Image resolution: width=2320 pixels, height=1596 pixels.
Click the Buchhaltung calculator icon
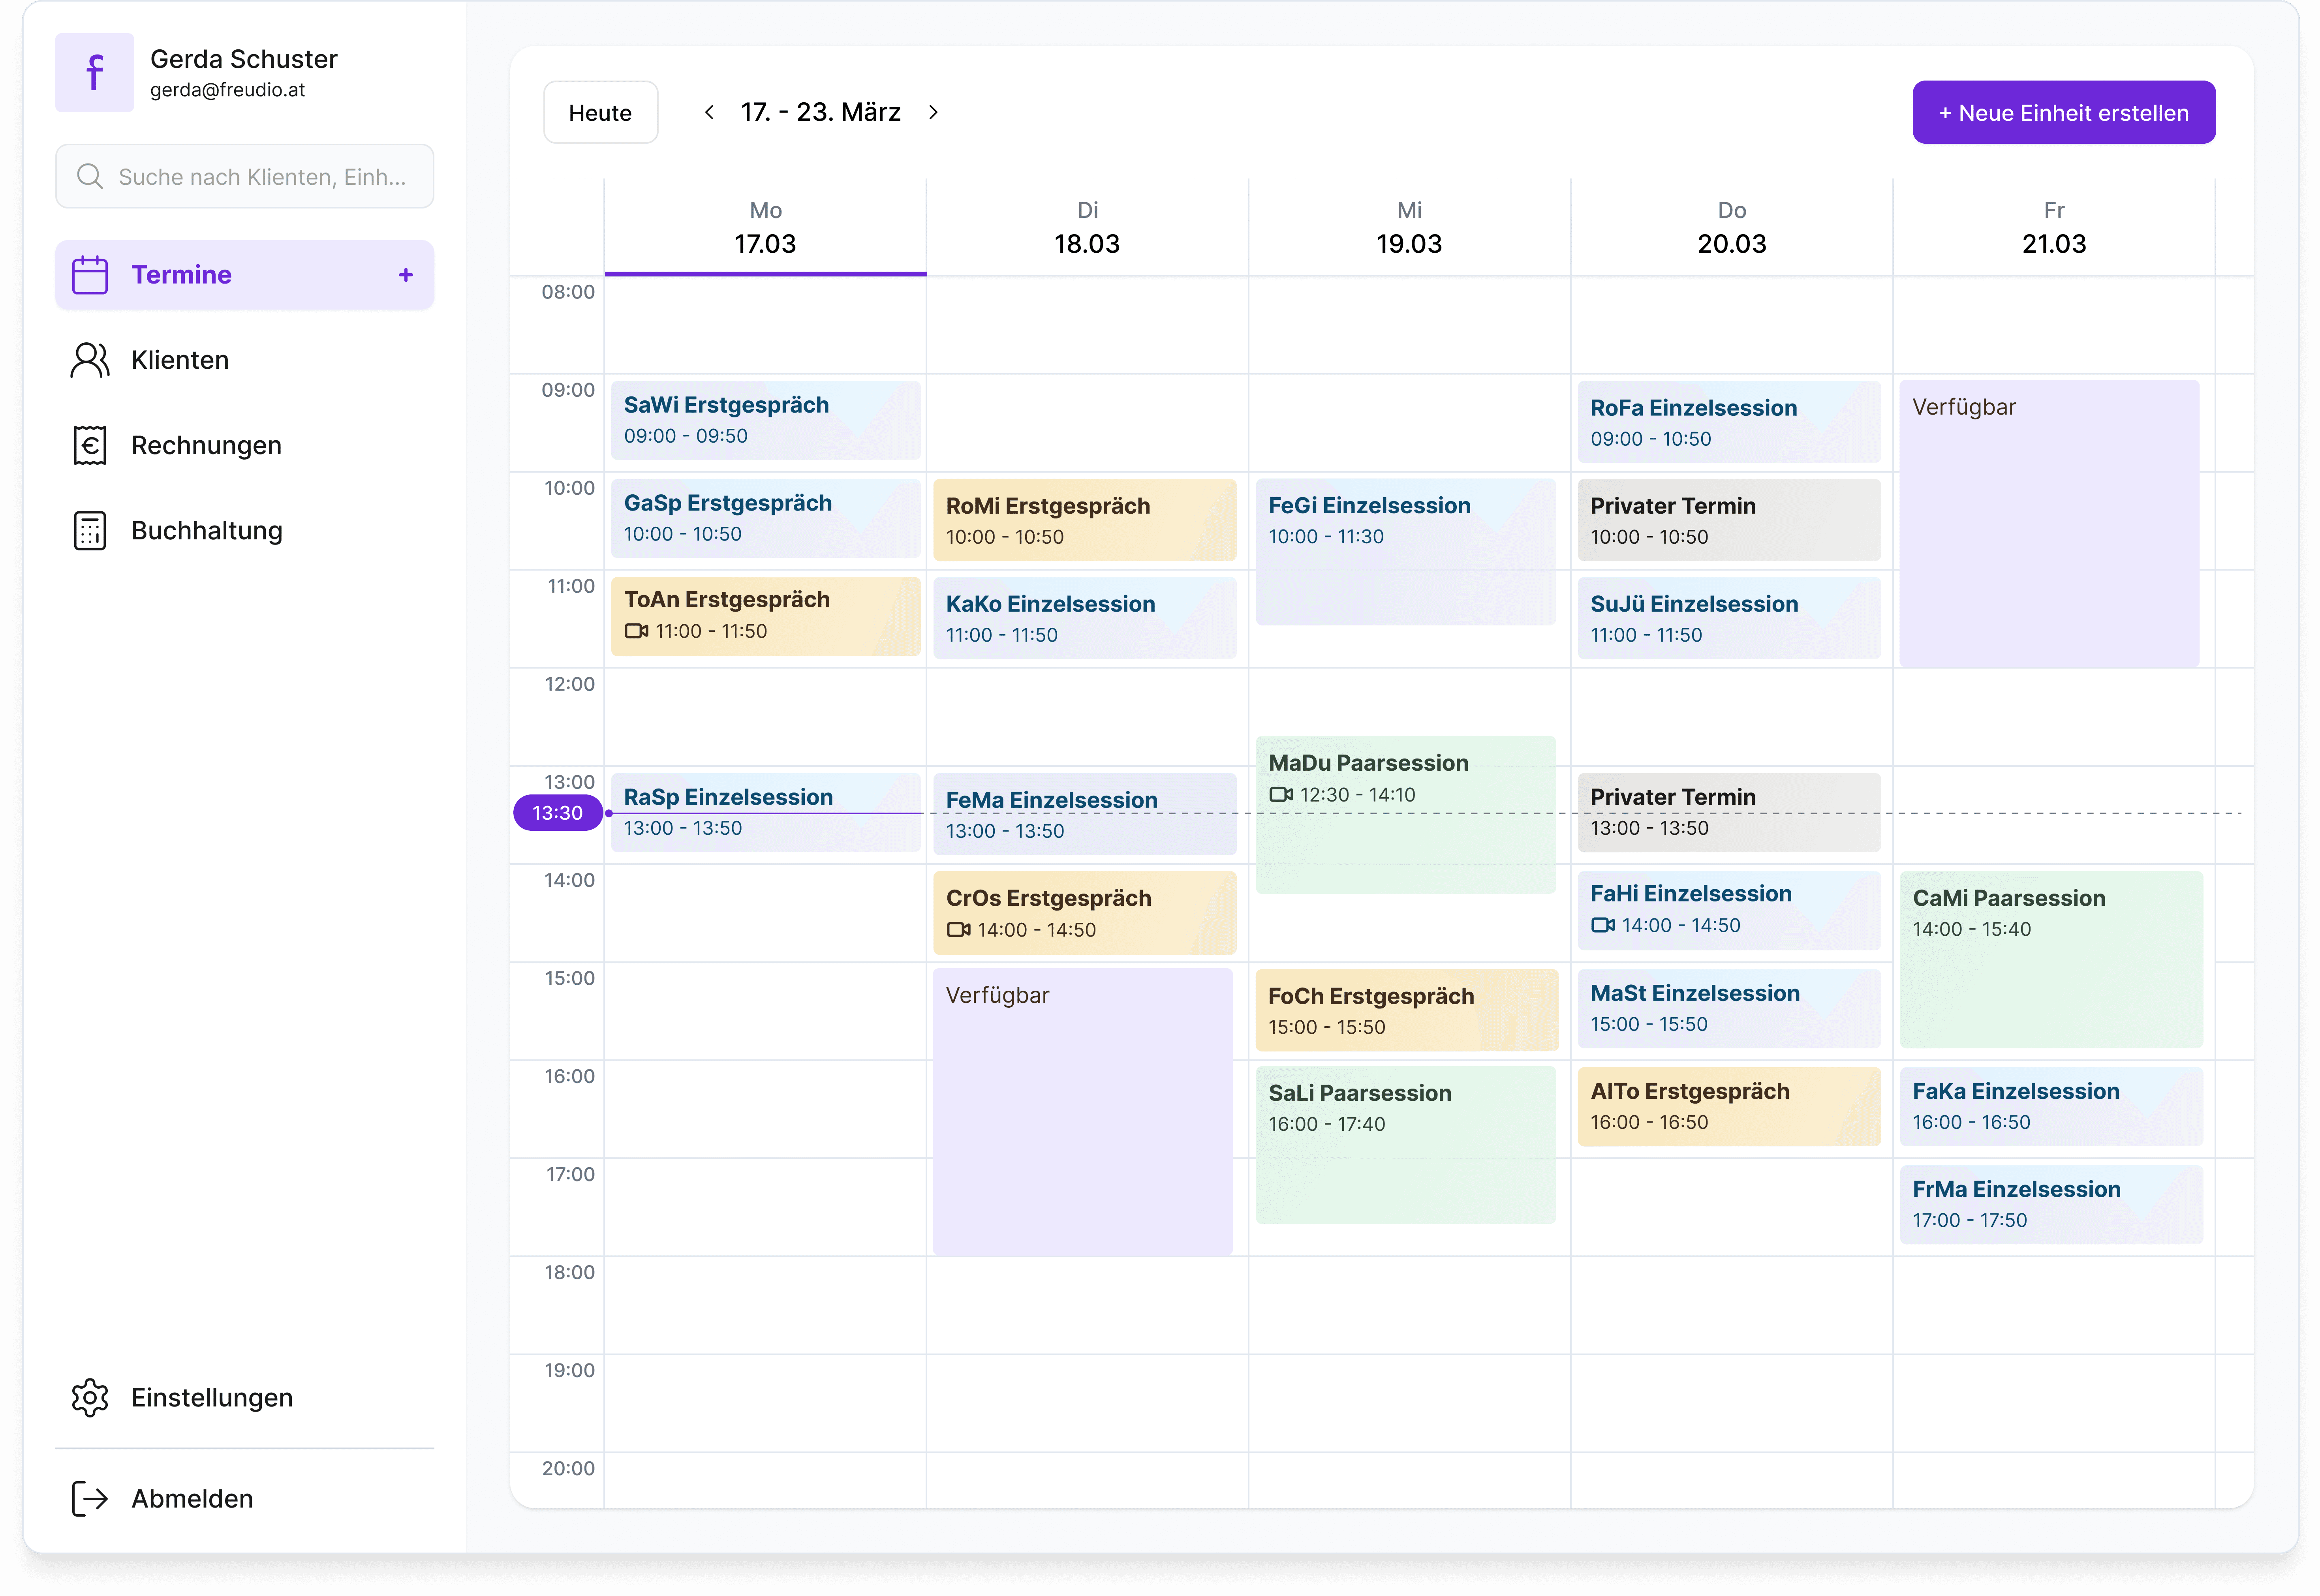click(x=90, y=531)
